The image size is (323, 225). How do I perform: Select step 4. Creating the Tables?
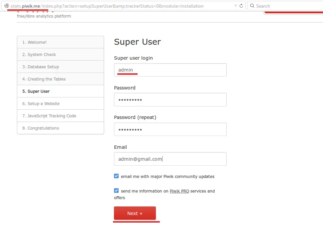point(60,79)
